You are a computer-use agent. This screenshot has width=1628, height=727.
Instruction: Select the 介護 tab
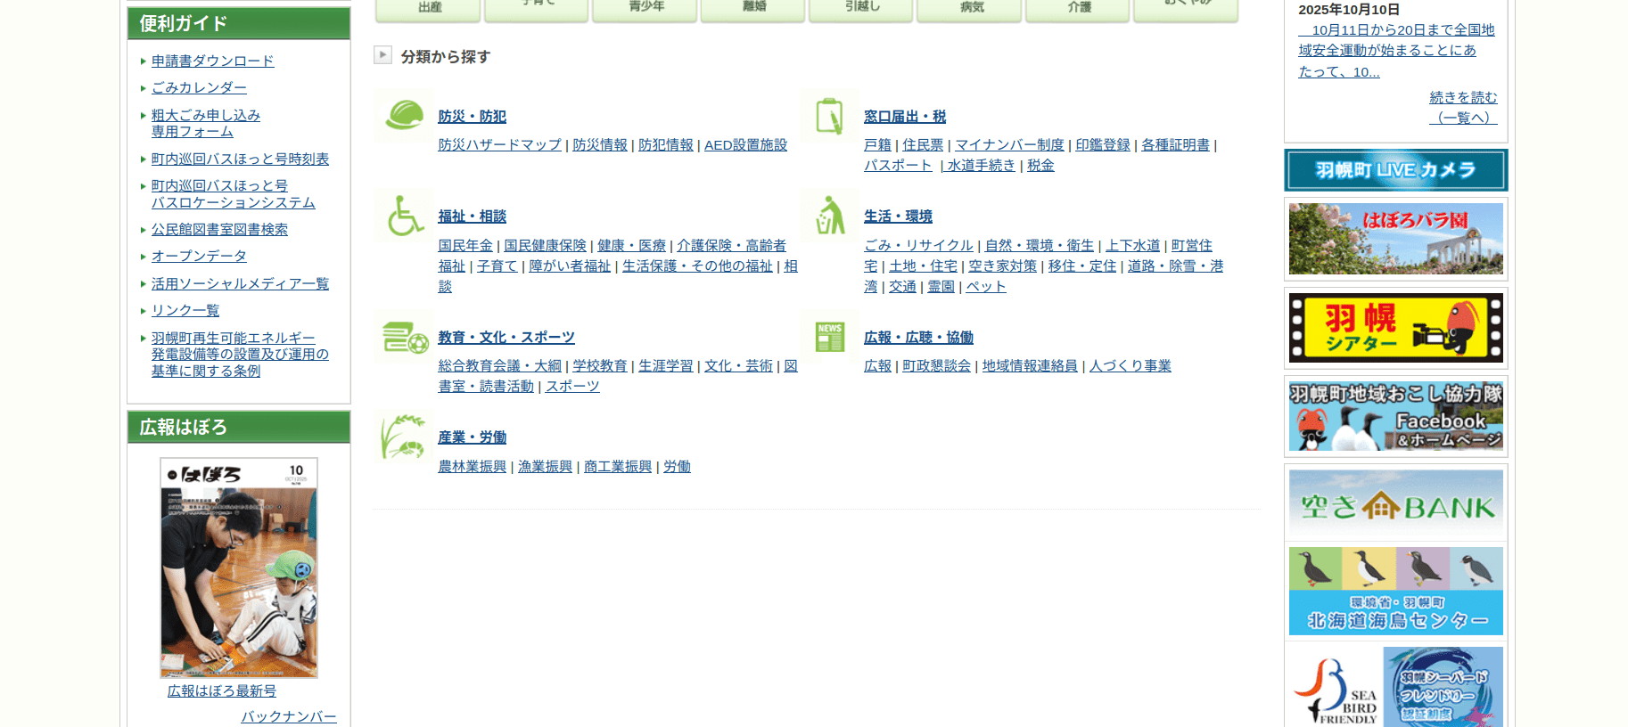coord(1079,8)
